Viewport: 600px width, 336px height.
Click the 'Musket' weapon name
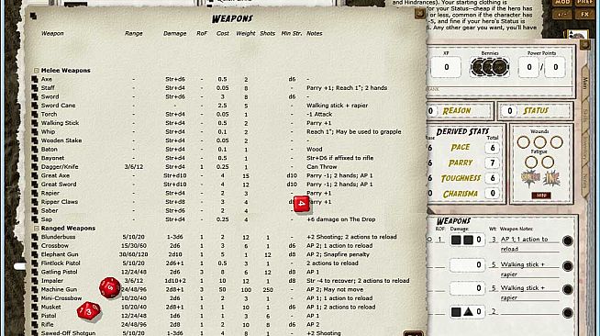50,307
